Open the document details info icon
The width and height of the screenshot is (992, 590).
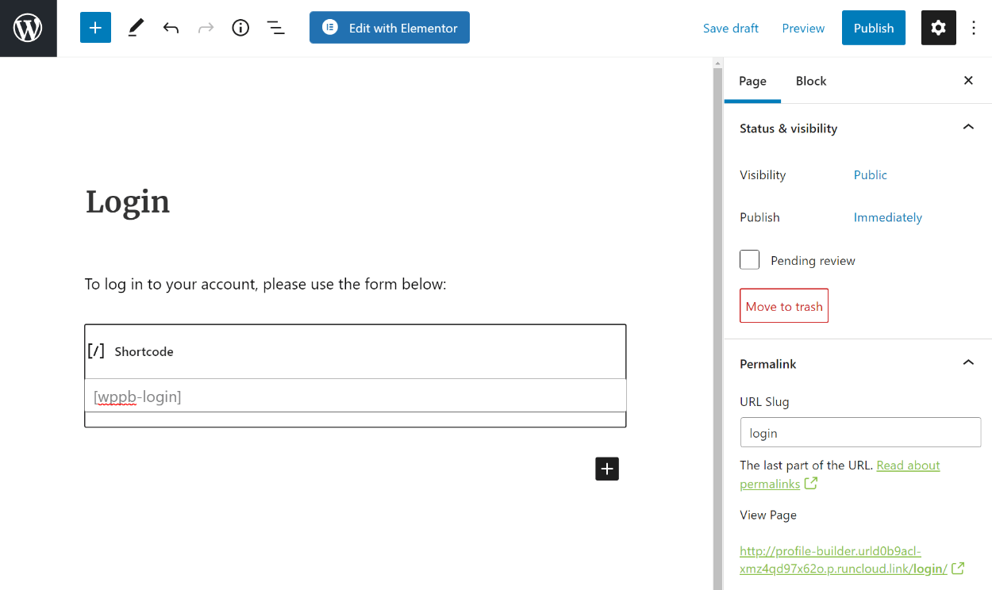pos(240,28)
